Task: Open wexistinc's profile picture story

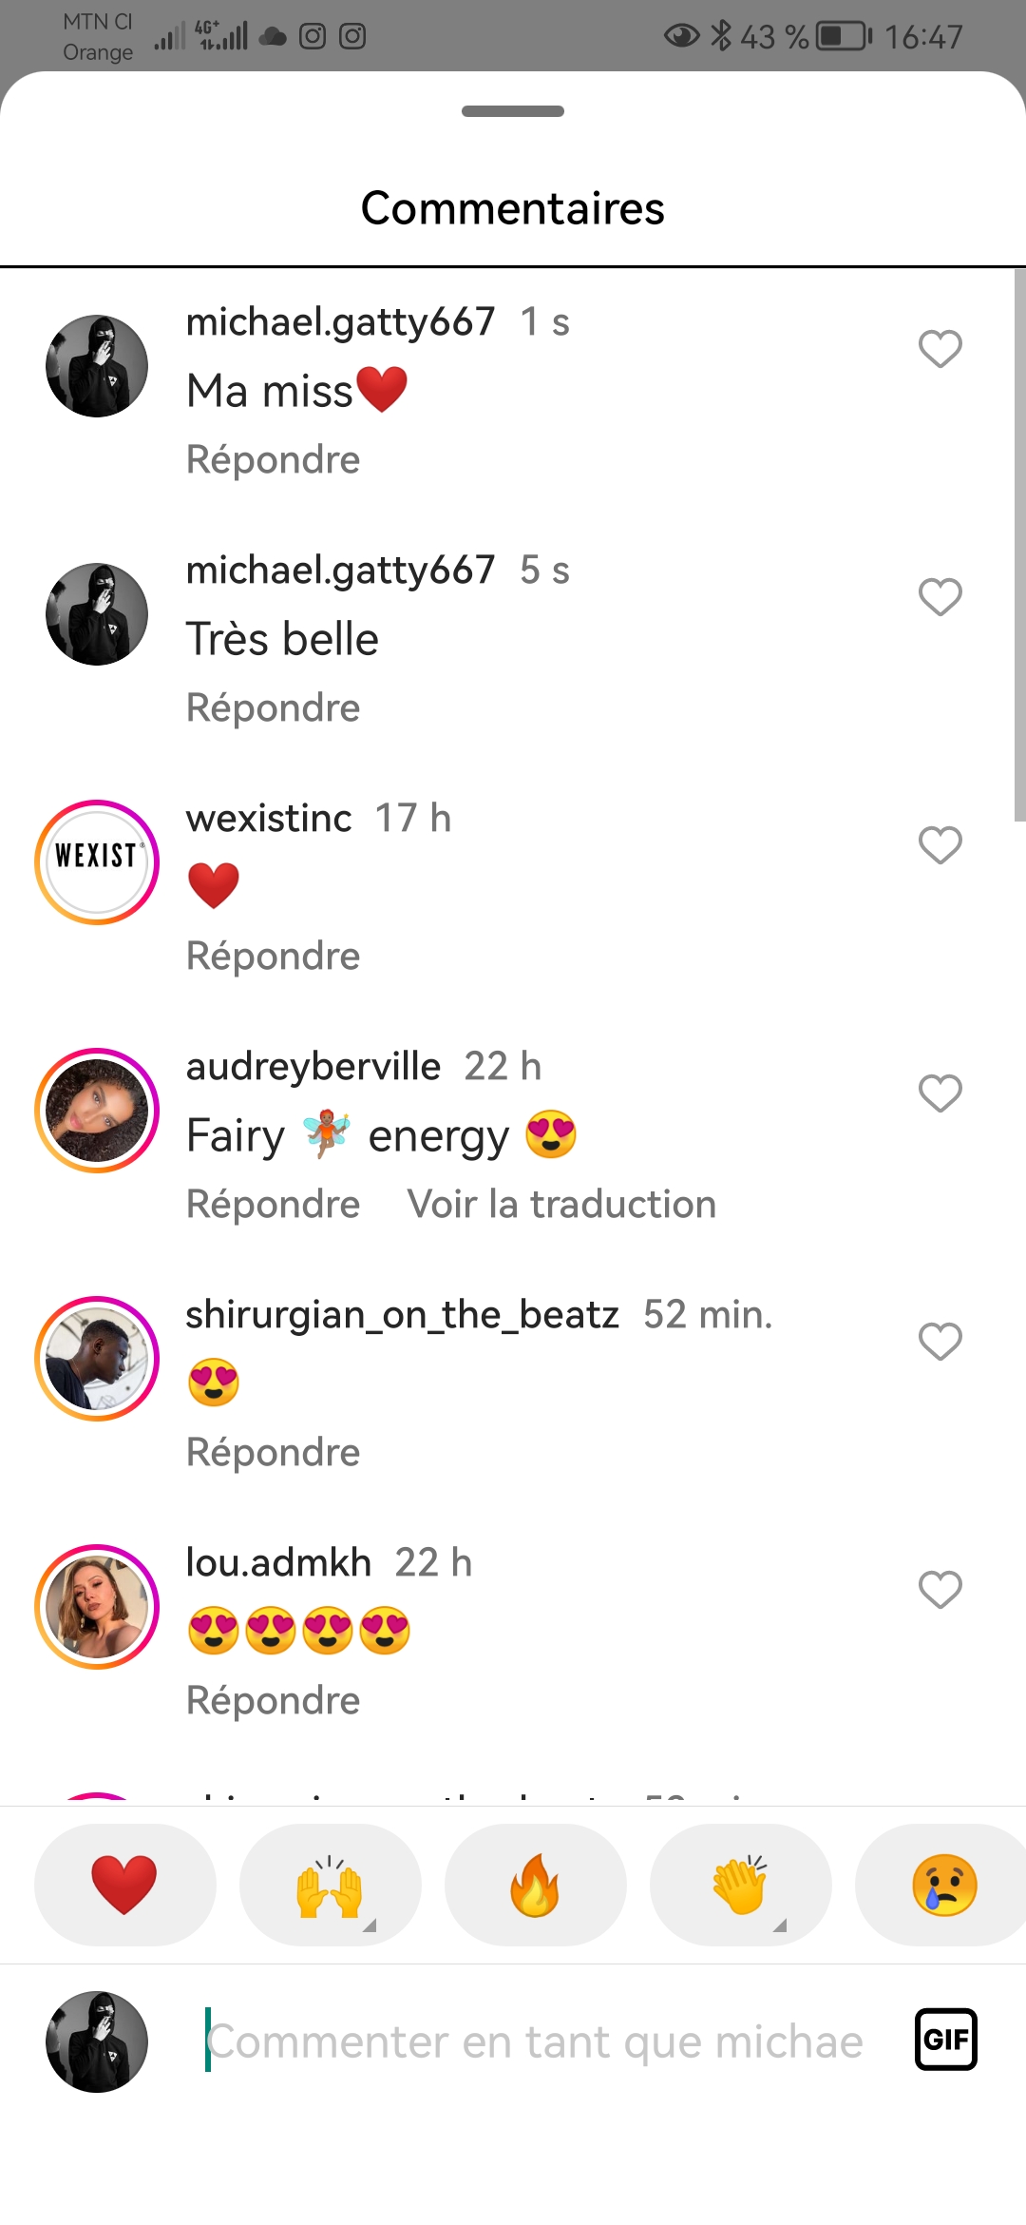Action: [97, 862]
